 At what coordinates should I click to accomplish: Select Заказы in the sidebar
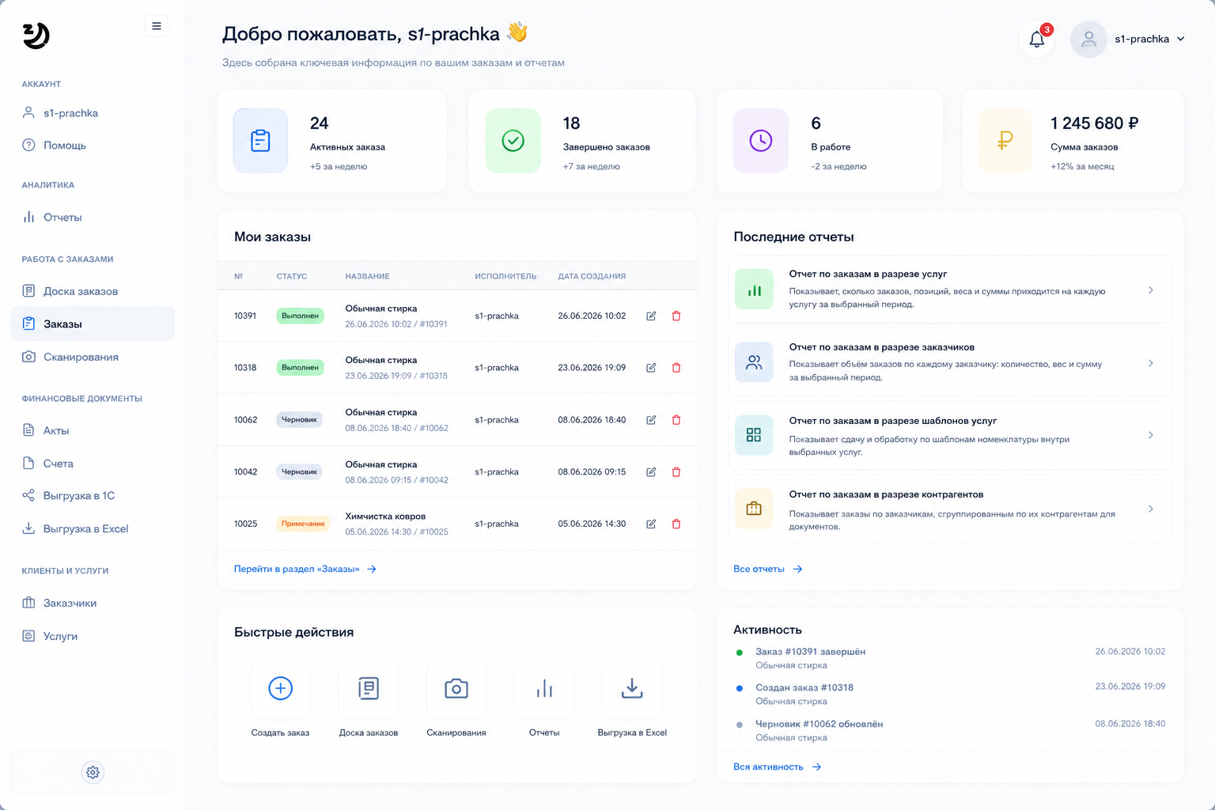pyautogui.click(x=93, y=324)
